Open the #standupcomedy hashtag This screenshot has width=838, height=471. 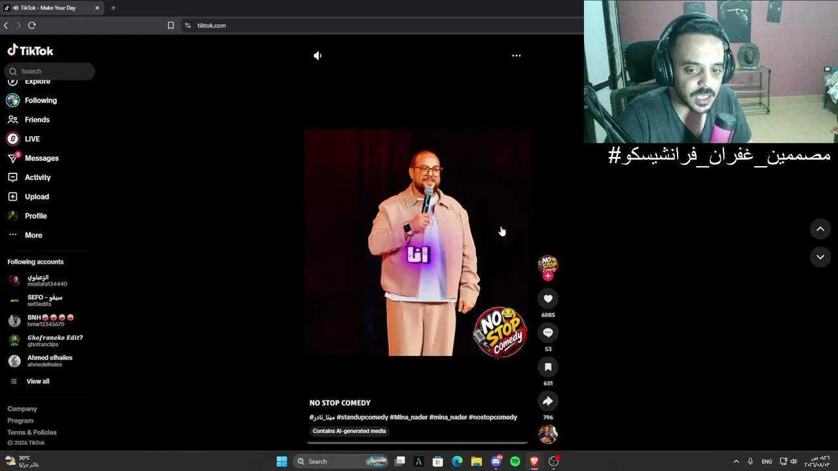point(362,417)
